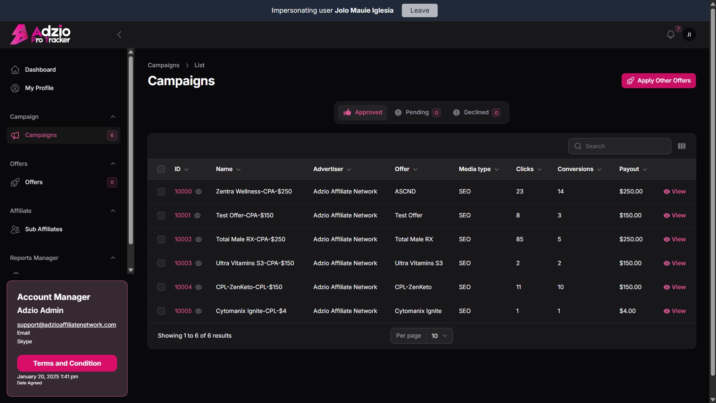Sort by the Conversions column header

click(579, 169)
